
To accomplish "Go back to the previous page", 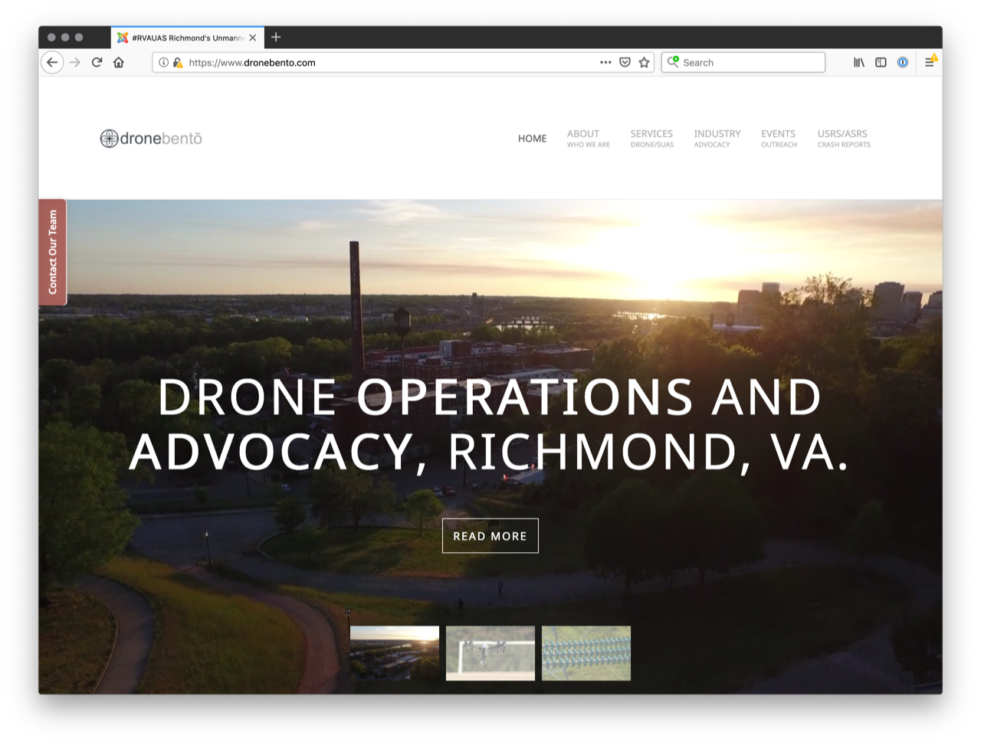I will point(52,63).
